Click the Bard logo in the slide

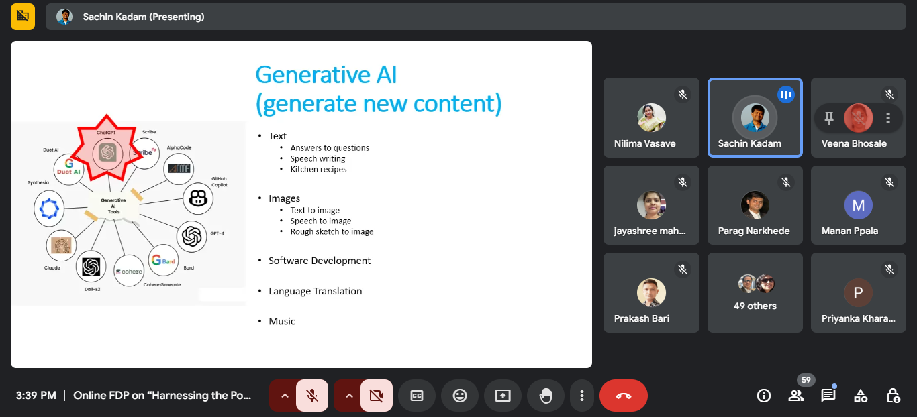(162, 261)
